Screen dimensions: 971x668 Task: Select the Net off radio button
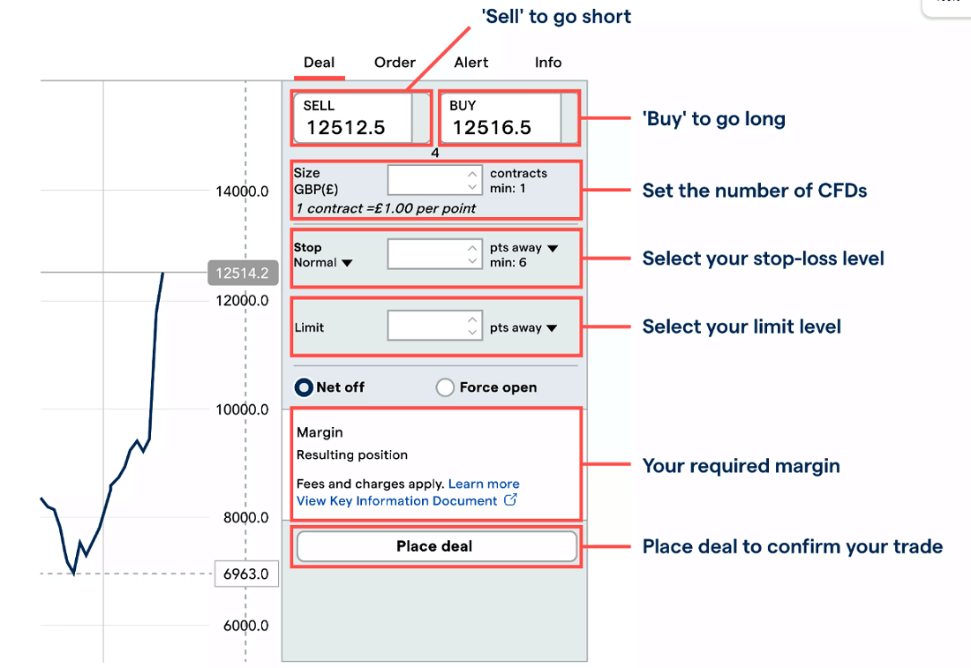tap(304, 387)
